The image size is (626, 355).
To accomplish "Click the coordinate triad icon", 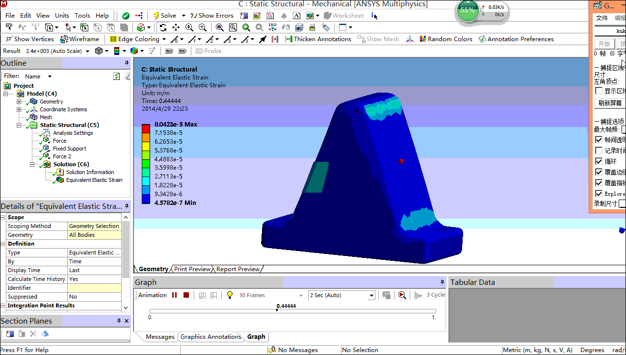I will pyautogui.click(x=410, y=39).
